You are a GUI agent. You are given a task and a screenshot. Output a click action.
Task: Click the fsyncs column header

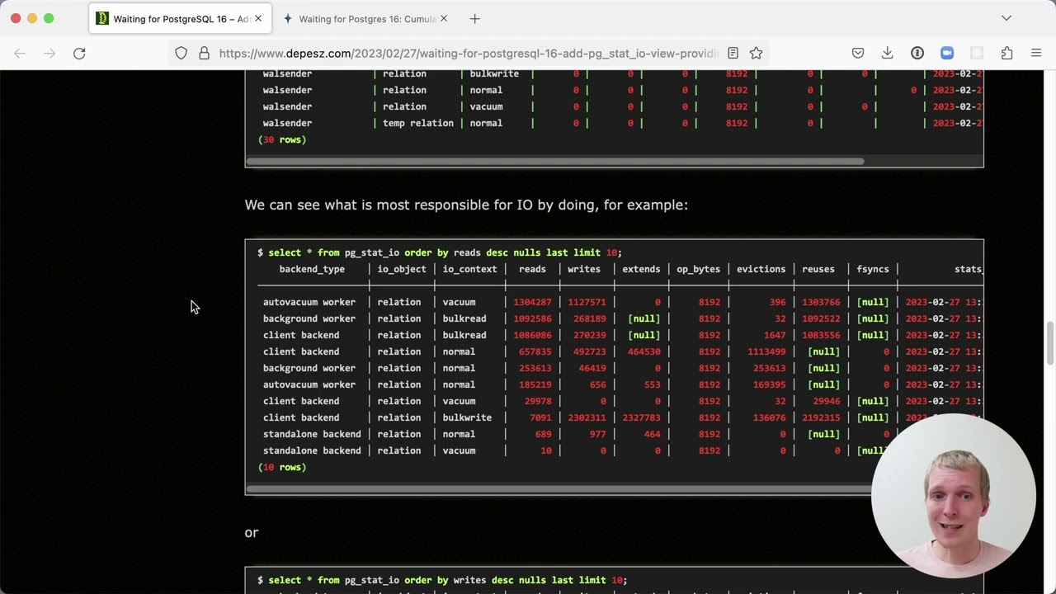coord(873,269)
